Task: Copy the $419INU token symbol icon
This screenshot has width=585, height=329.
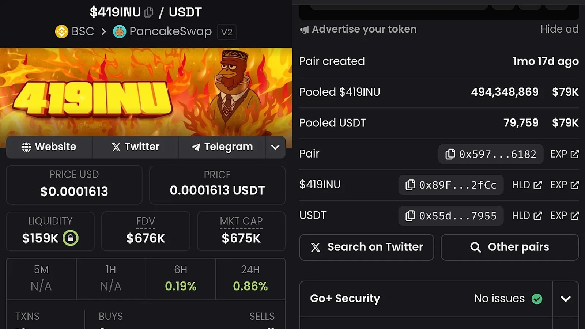Action: click(149, 12)
